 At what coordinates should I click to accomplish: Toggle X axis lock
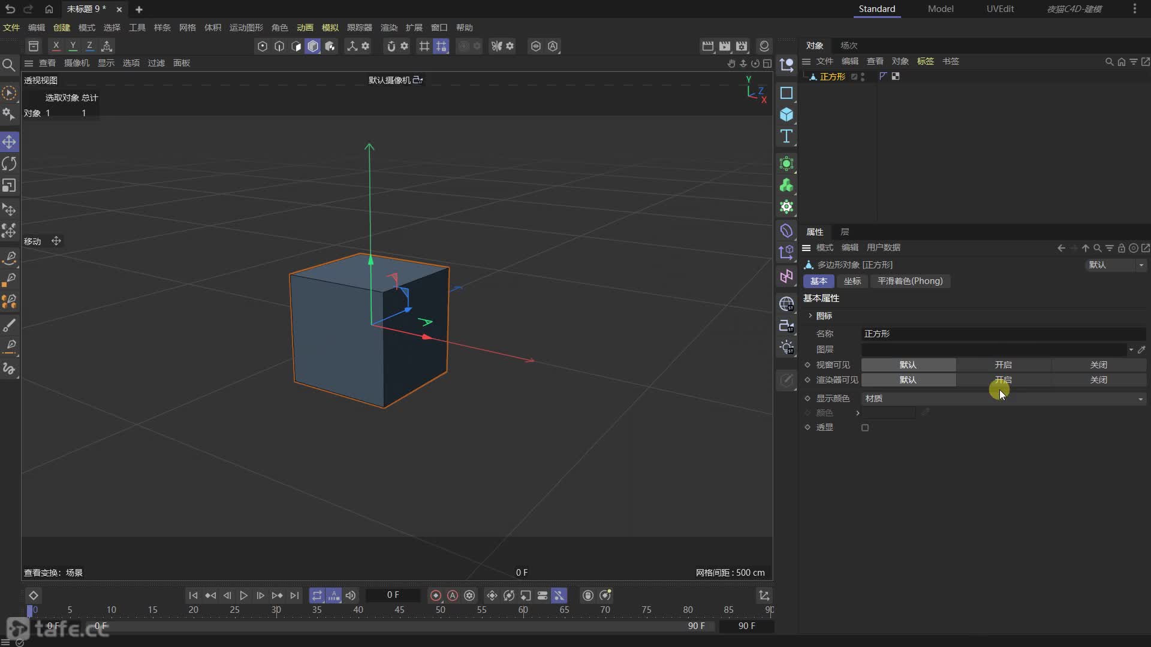tap(56, 46)
